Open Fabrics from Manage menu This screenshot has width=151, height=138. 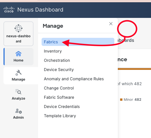[x=78, y=42]
